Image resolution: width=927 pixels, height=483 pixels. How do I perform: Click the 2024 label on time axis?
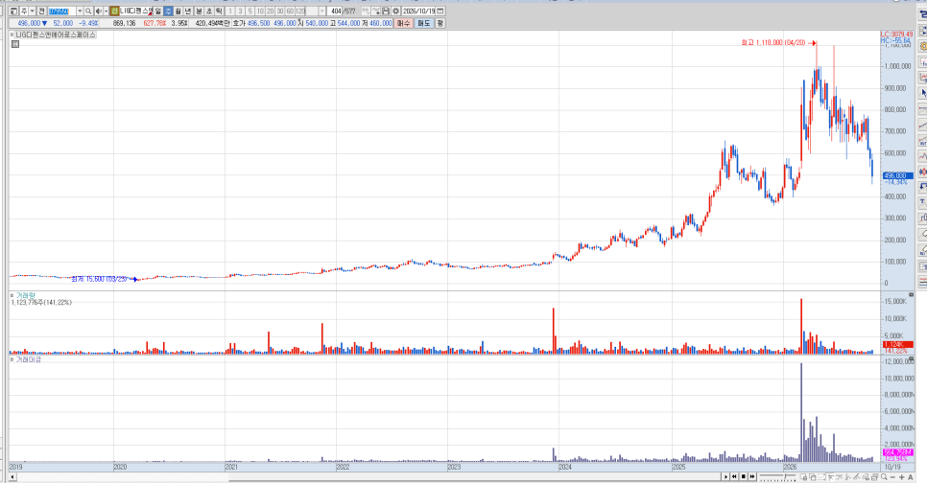565,467
